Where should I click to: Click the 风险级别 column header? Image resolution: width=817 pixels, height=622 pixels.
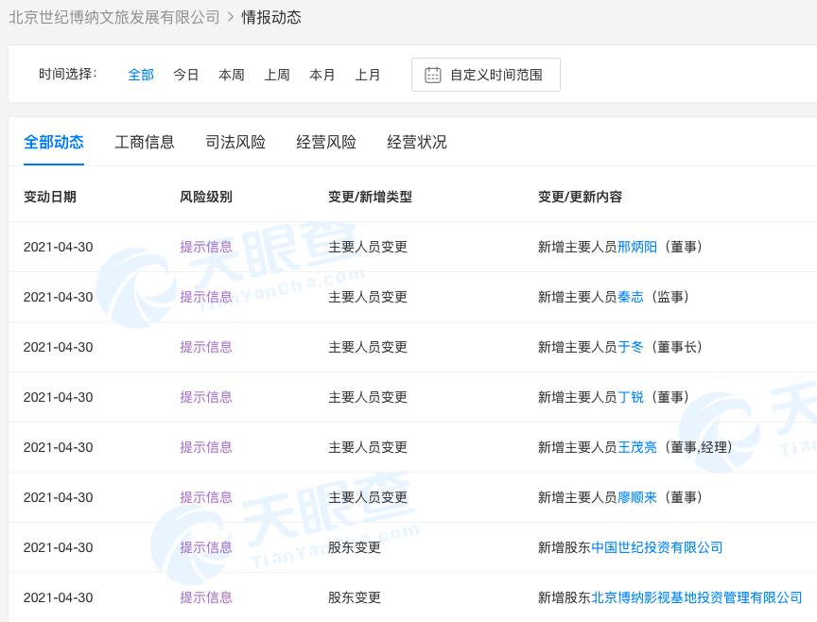(206, 197)
